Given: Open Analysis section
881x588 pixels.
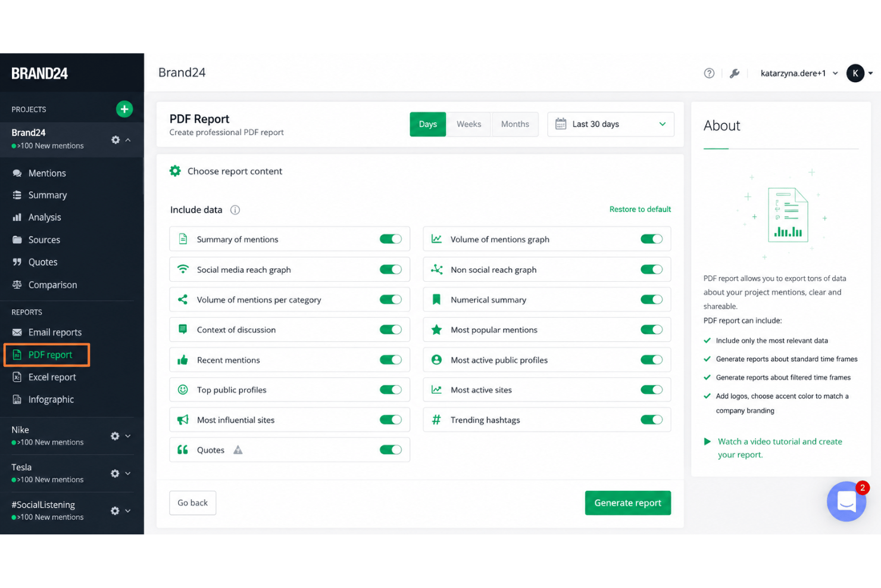Looking at the screenshot, I should 45,217.
